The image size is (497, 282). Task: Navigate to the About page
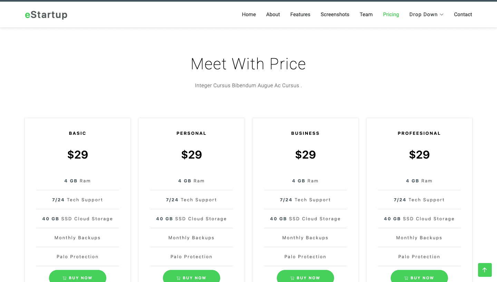[273, 14]
